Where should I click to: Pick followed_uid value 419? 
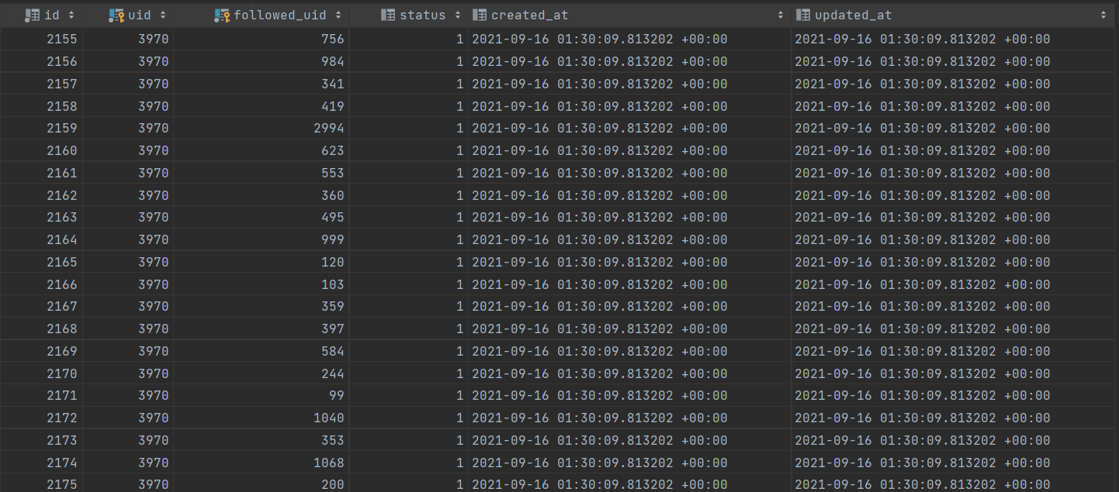point(333,106)
